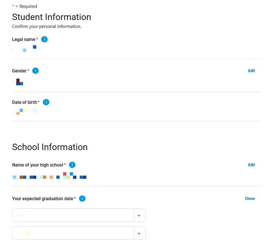Click the Student Information heading
The image size is (265, 240).
click(51, 17)
